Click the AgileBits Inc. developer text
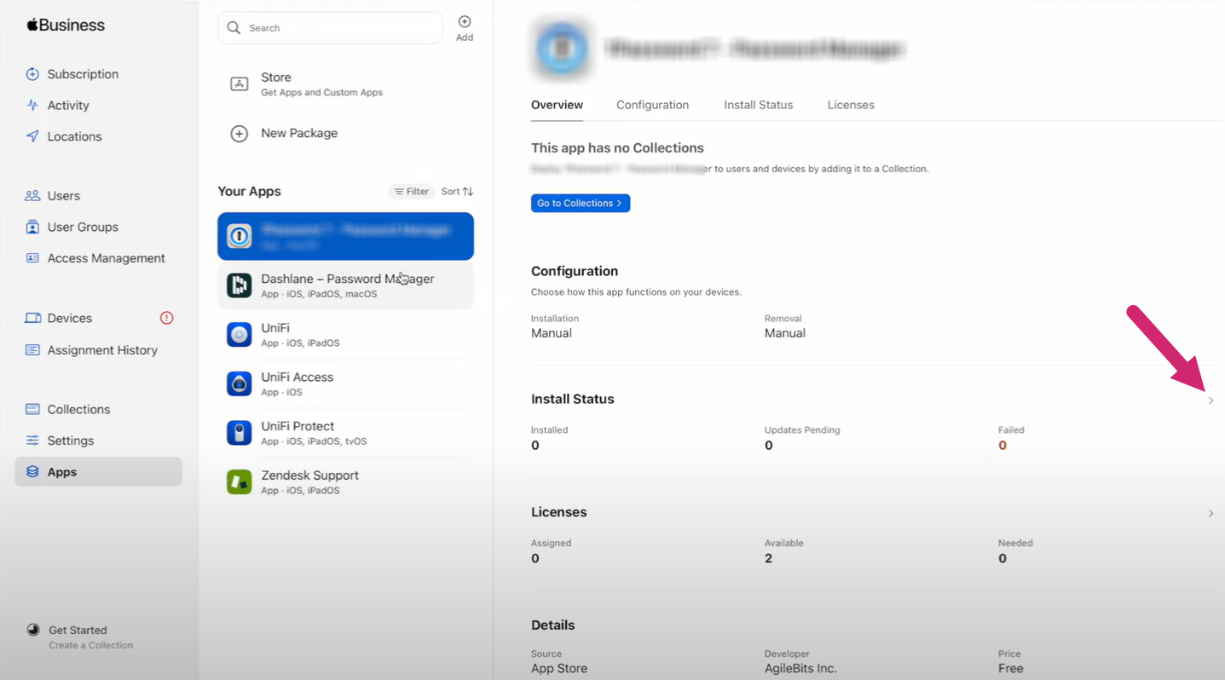 click(800, 669)
